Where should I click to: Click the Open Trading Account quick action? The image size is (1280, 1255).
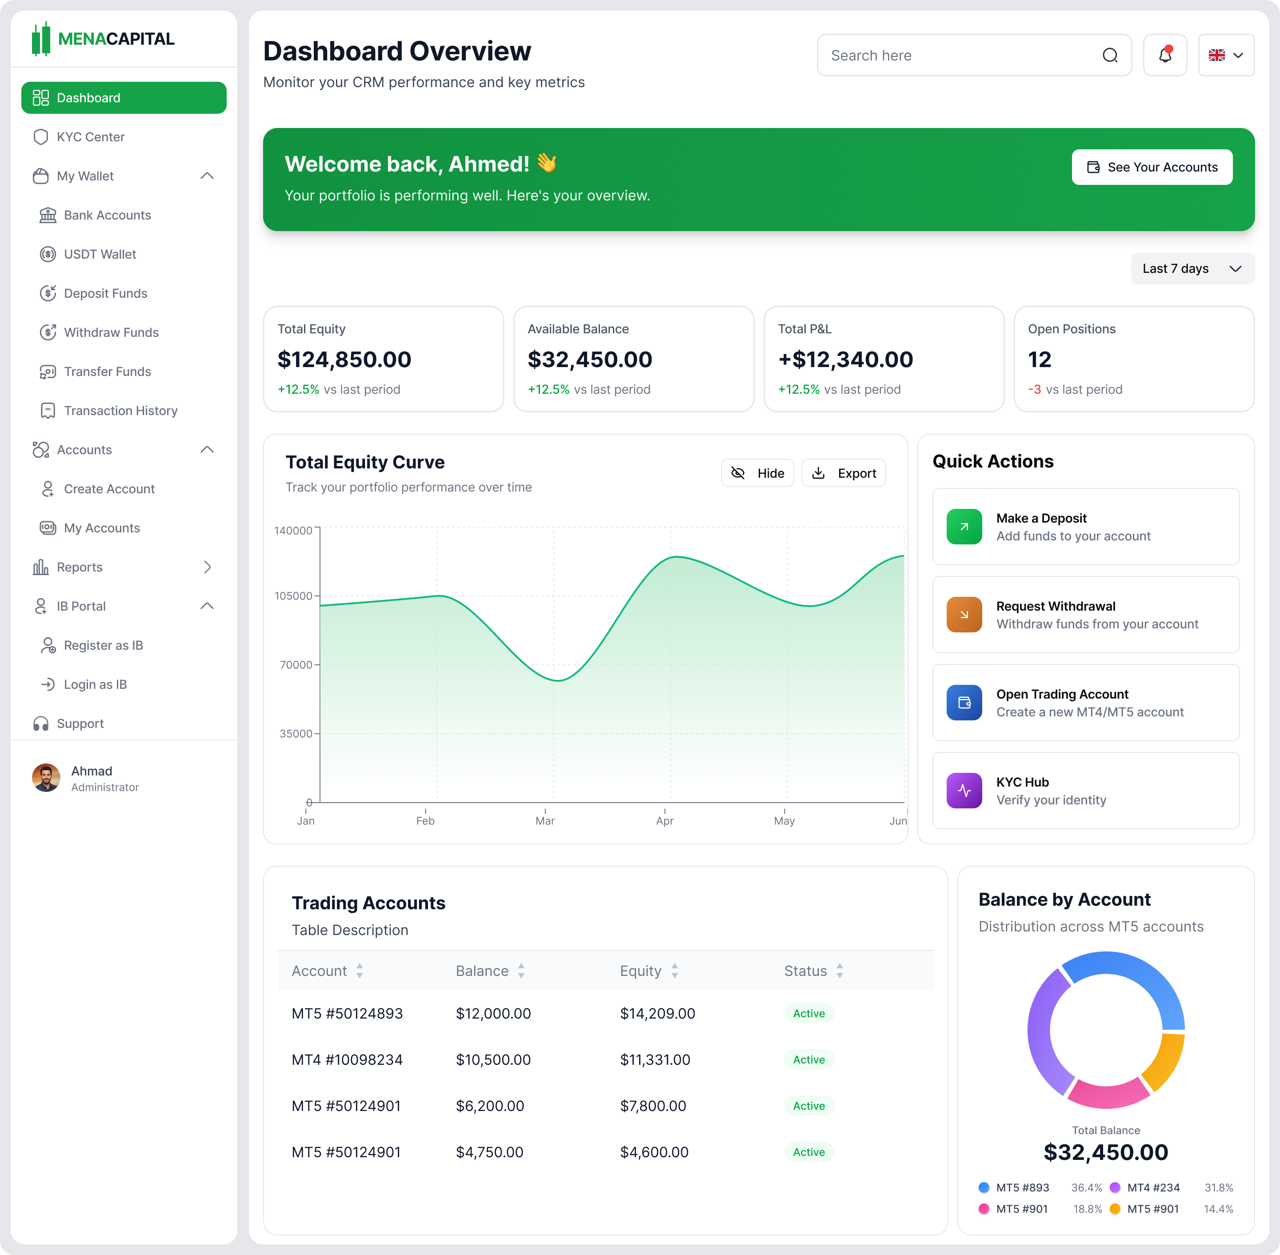tap(1086, 703)
